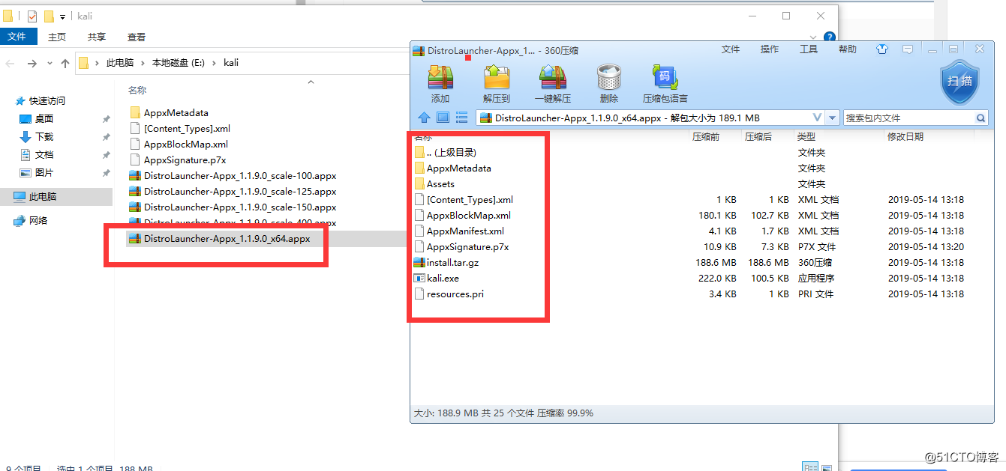Click the 删除 (Delete) trash icon
This screenshot has width=1006, height=471.
(x=608, y=78)
